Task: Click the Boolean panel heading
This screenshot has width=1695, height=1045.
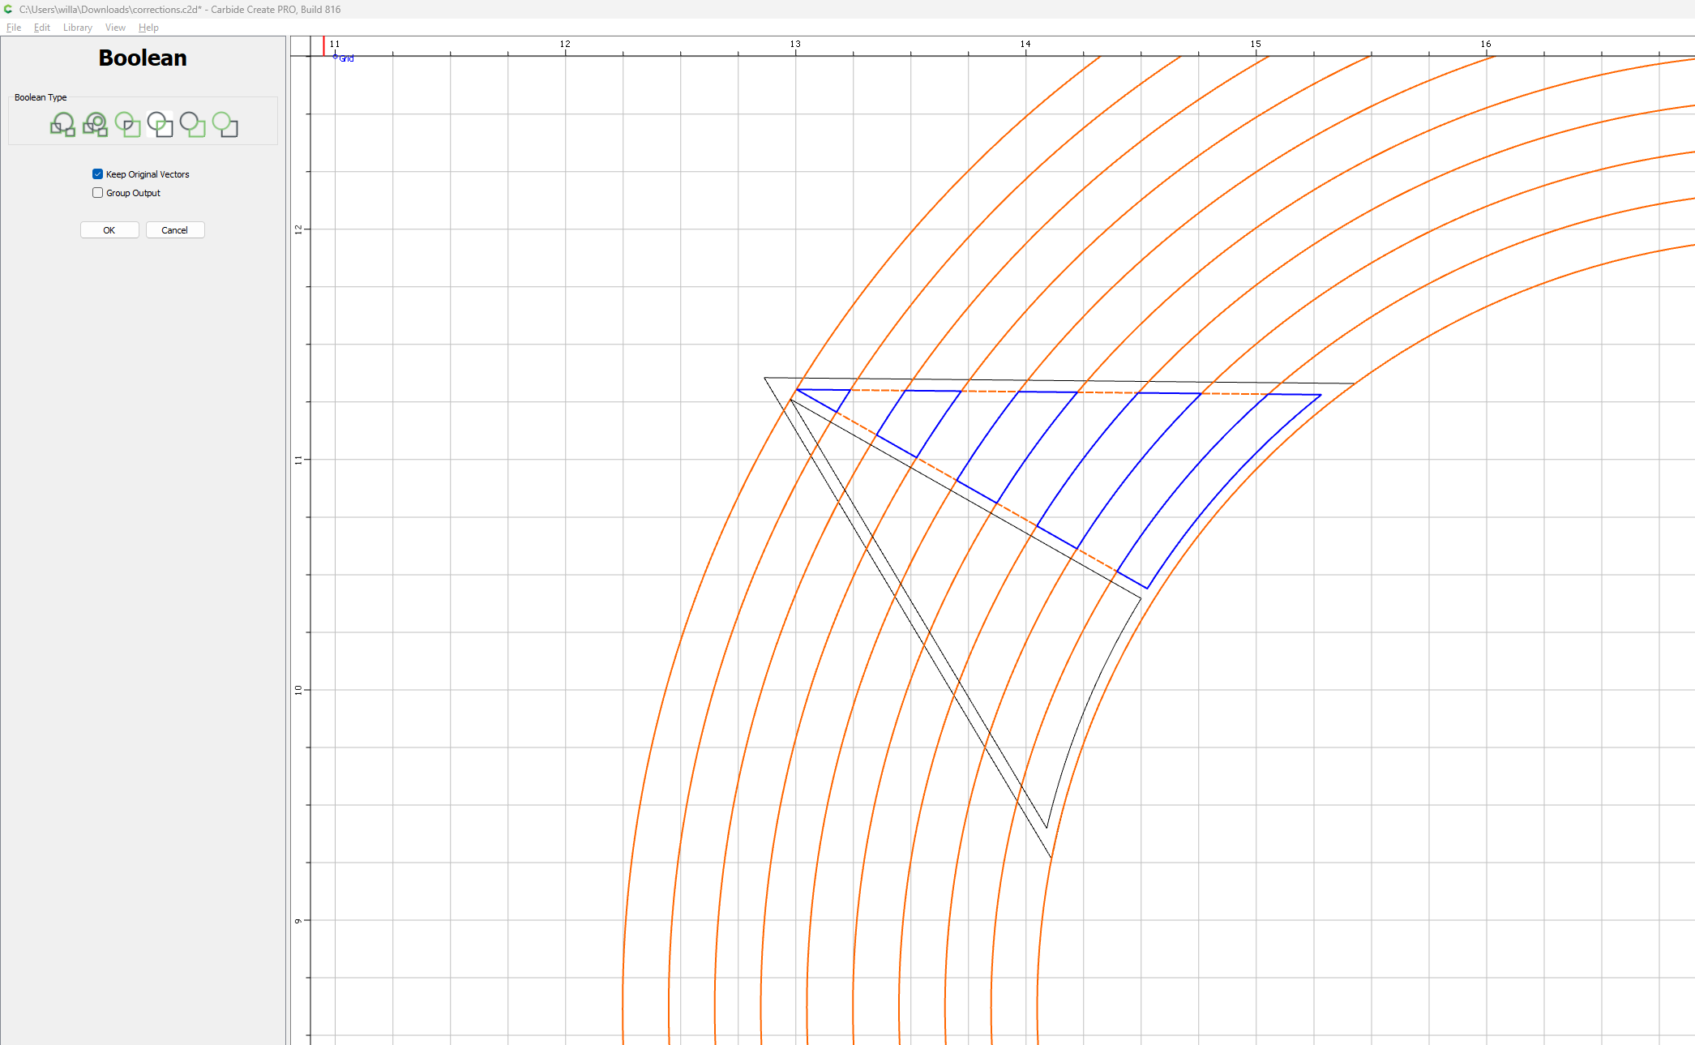Action: pyautogui.click(x=143, y=58)
